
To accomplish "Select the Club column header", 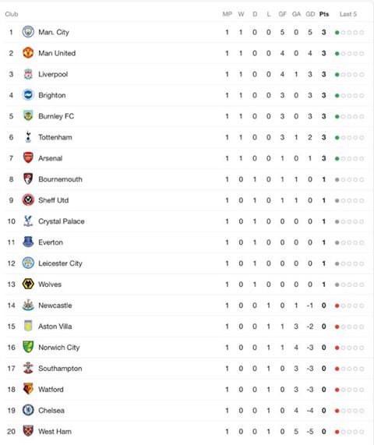I will click(x=12, y=14).
